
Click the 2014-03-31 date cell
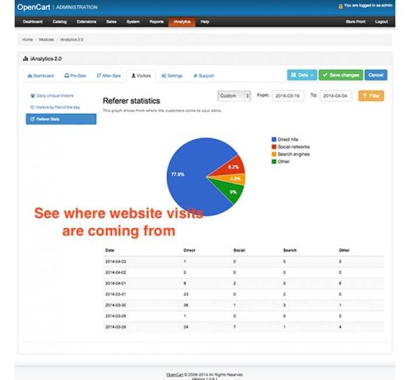(115, 295)
